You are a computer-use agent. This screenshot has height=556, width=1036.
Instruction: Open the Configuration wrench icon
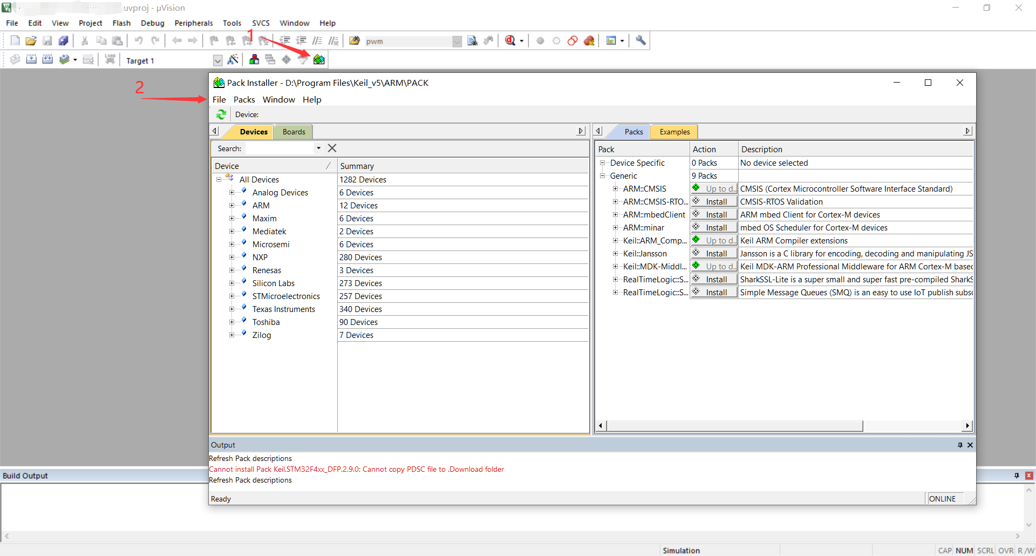click(640, 40)
